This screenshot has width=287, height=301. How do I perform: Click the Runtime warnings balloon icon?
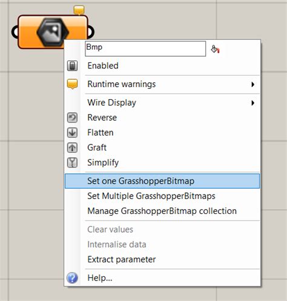(x=72, y=84)
